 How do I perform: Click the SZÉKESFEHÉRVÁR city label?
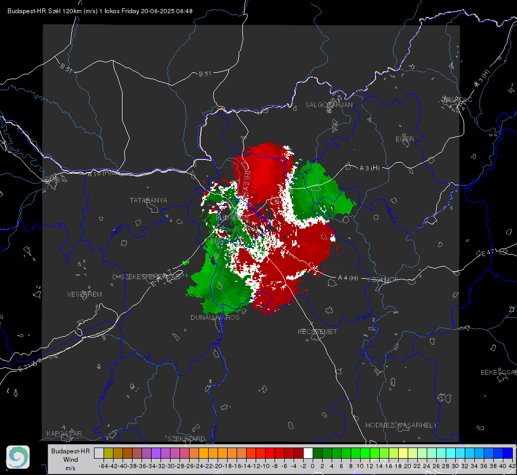tap(151, 277)
